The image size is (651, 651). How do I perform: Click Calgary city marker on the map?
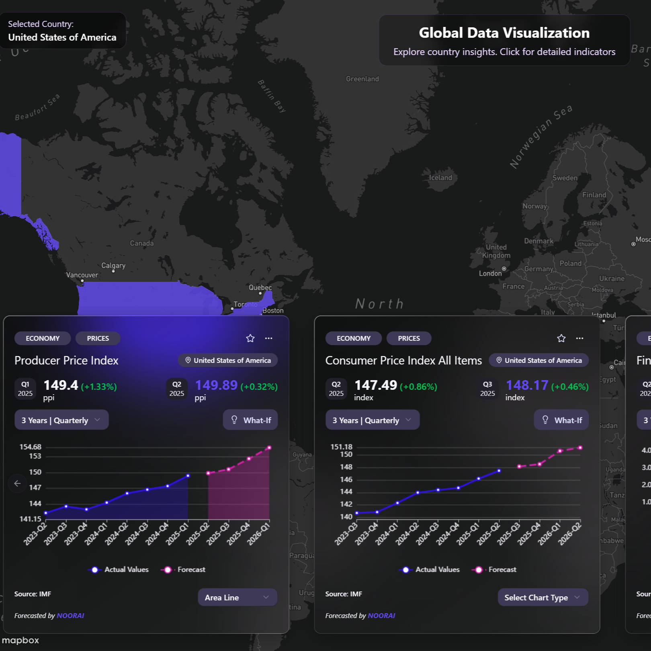pyautogui.click(x=113, y=271)
